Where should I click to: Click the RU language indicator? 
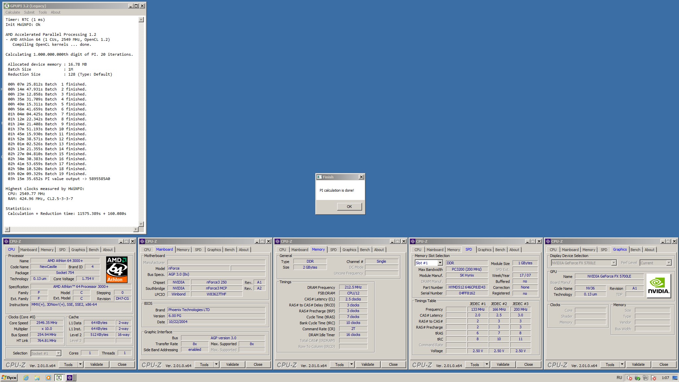coord(619,378)
